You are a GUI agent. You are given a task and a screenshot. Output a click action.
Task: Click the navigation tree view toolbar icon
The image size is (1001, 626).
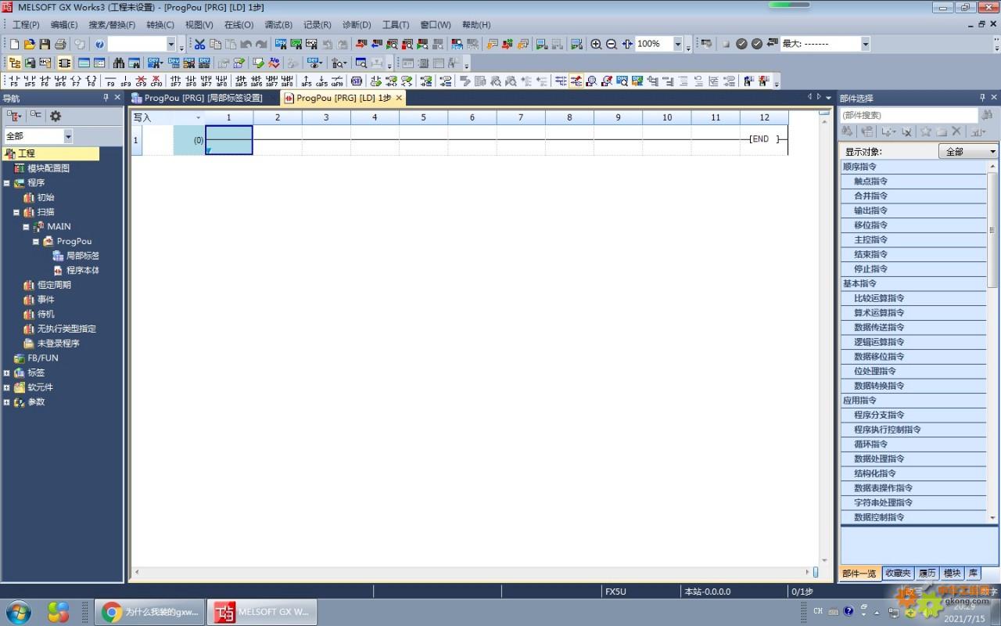click(14, 63)
